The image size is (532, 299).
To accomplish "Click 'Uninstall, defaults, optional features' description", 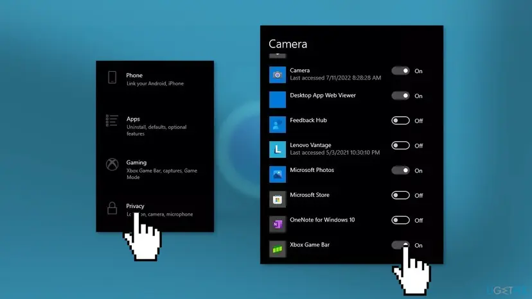I will click(x=156, y=130).
